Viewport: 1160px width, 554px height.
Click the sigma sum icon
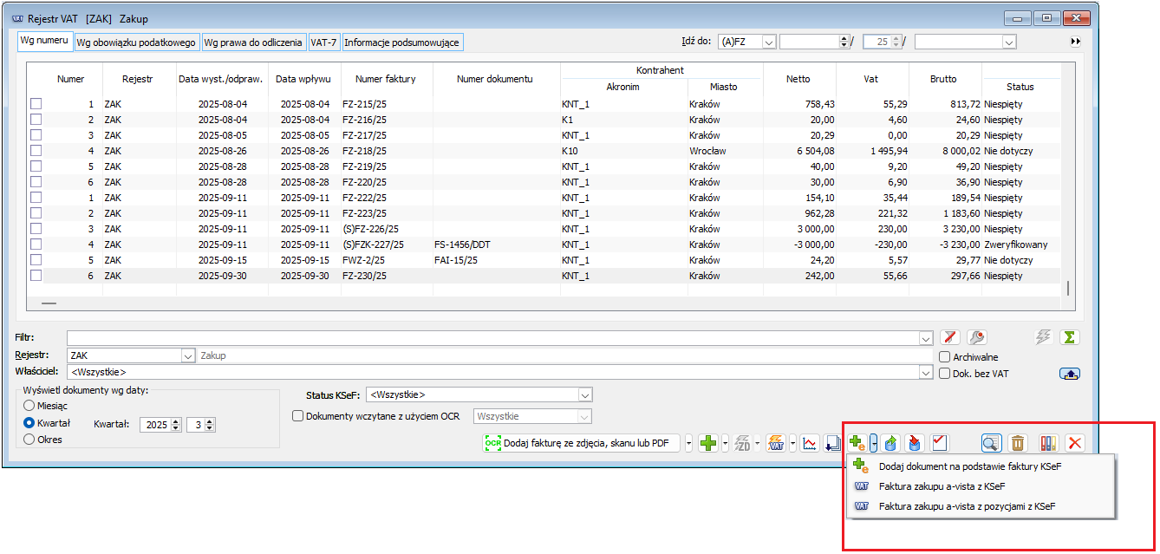click(x=1070, y=338)
